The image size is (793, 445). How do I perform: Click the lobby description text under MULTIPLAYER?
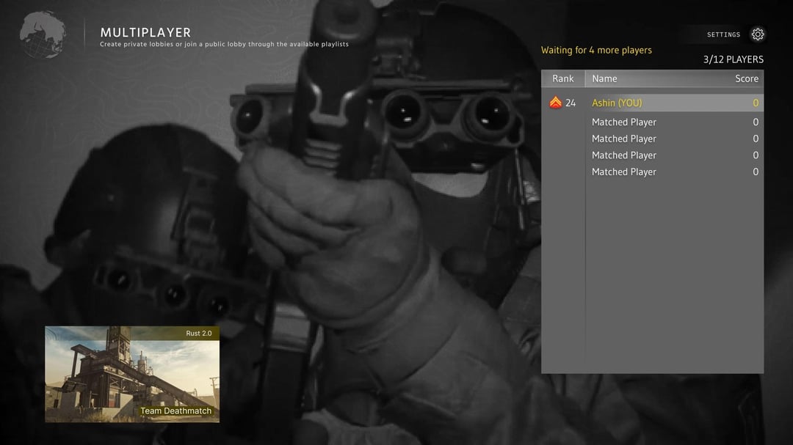224,45
